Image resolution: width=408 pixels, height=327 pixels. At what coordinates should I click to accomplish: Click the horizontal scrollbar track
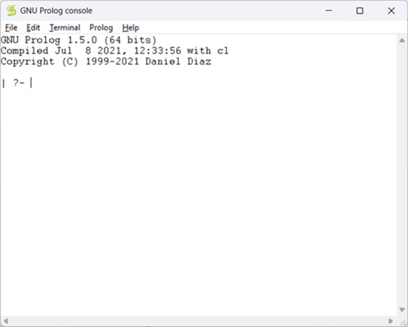[x=198, y=321]
